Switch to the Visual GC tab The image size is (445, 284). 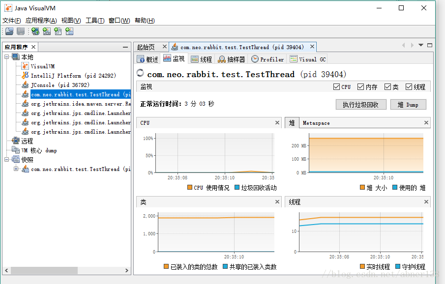[308, 59]
